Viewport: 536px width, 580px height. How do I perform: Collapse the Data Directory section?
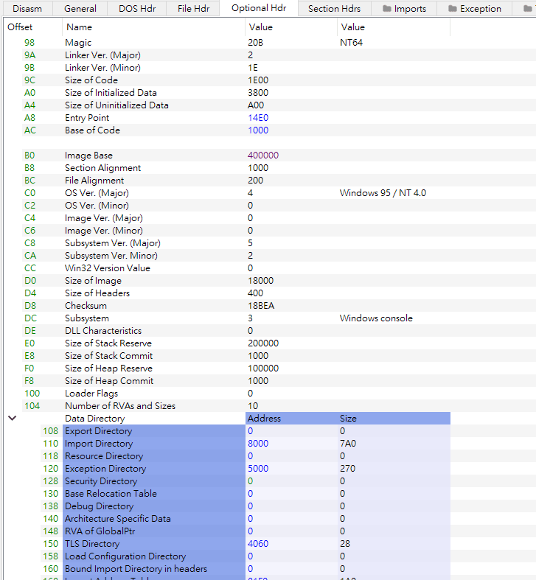[13, 418]
